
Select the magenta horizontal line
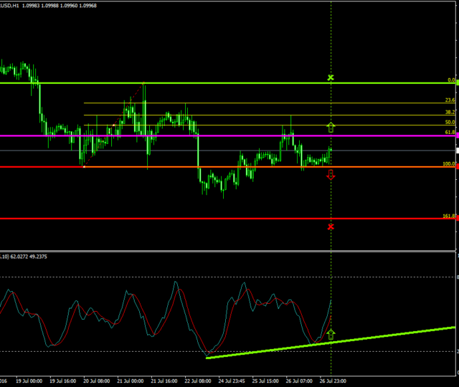[x=215, y=135]
